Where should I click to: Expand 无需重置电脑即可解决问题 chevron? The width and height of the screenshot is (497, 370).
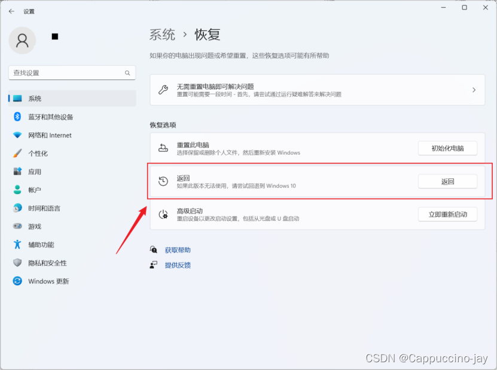(474, 90)
